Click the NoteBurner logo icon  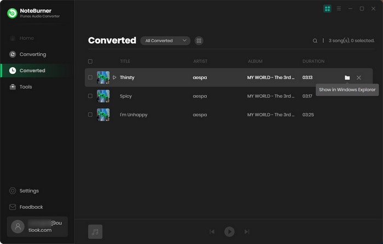pos(12,13)
